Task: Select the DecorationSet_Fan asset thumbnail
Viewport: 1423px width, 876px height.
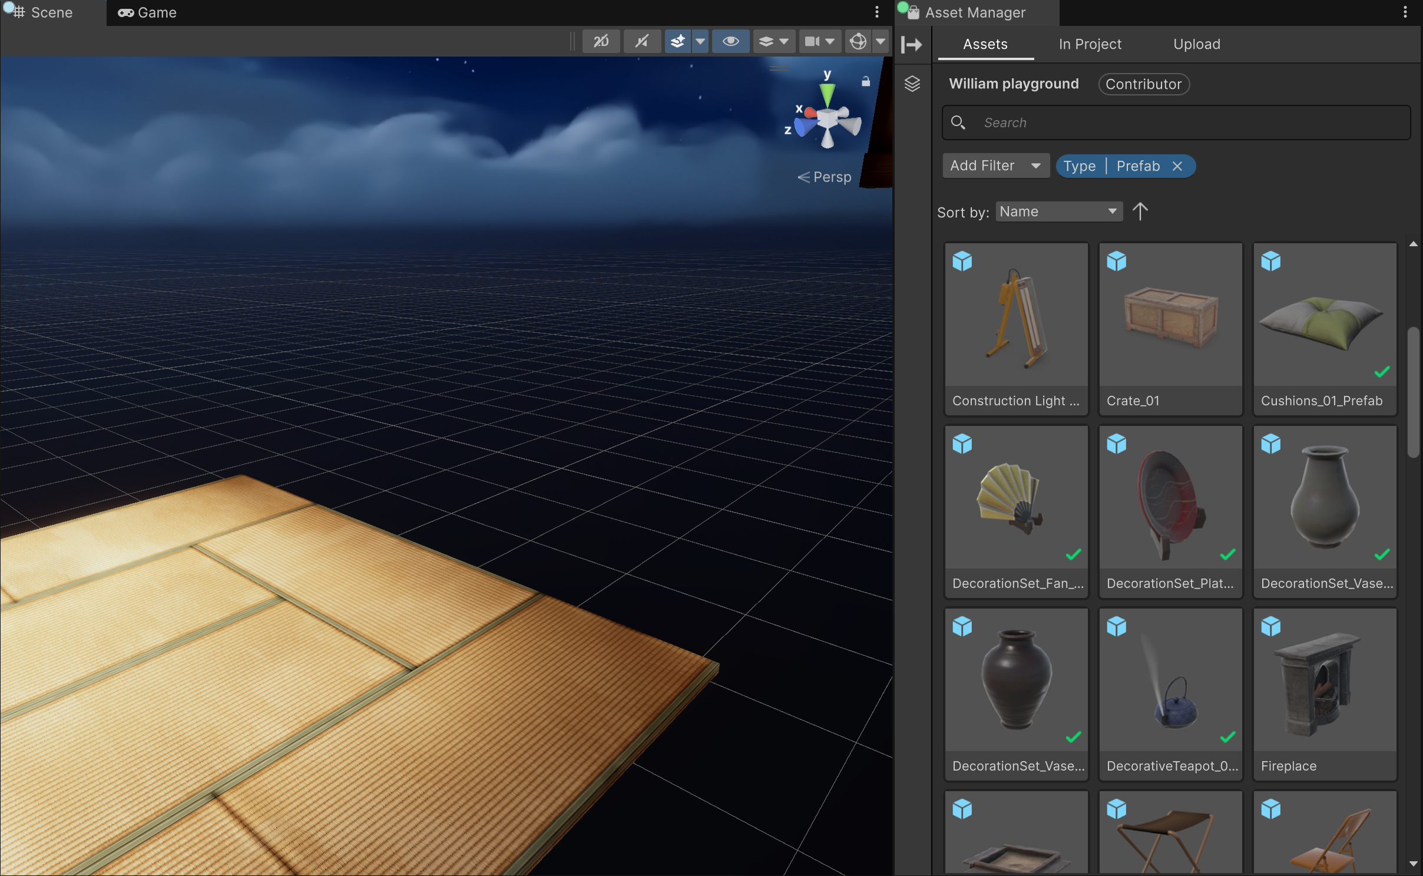Action: pyautogui.click(x=1017, y=497)
